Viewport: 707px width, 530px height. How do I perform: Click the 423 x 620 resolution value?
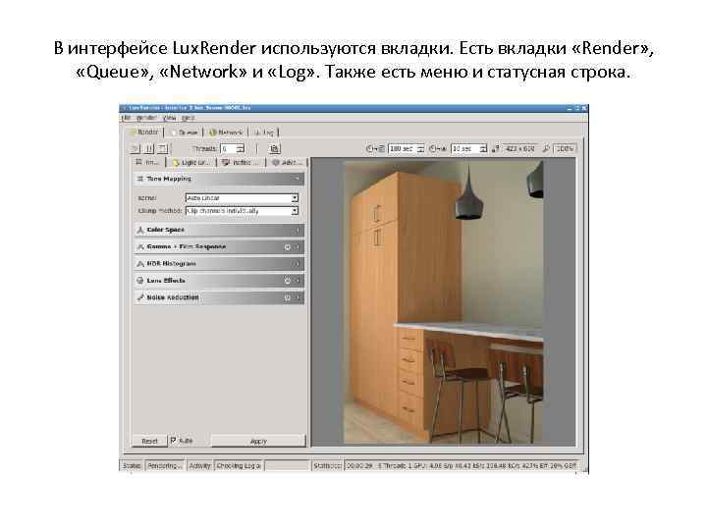(519, 148)
